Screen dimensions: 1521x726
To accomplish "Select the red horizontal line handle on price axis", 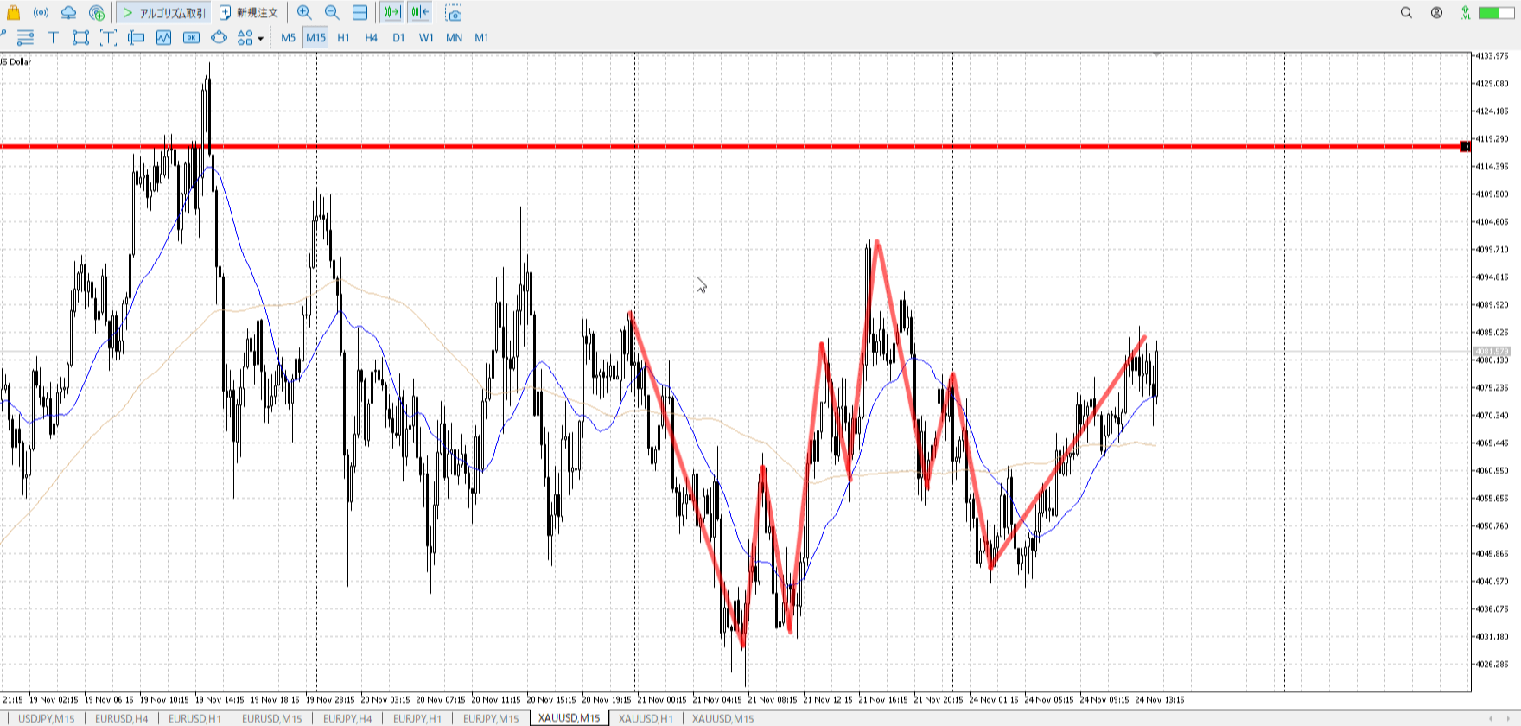I will pyautogui.click(x=1465, y=146).
